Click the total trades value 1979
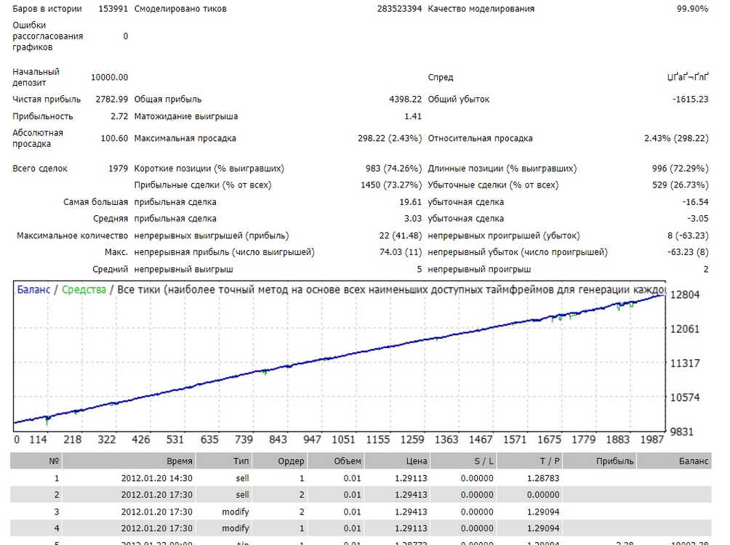The image size is (730, 545). (x=119, y=169)
